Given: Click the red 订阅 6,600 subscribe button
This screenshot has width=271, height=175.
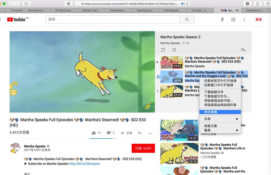Looking at the screenshot, I should coord(143,148).
